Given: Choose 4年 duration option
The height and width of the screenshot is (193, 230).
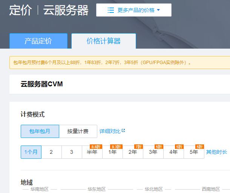Looking at the screenshot, I should (174, 152).
